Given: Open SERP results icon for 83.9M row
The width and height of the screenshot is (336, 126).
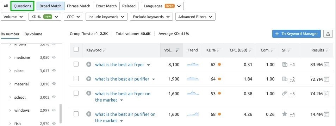Looking at the screenshot, I should pos(326,64).
